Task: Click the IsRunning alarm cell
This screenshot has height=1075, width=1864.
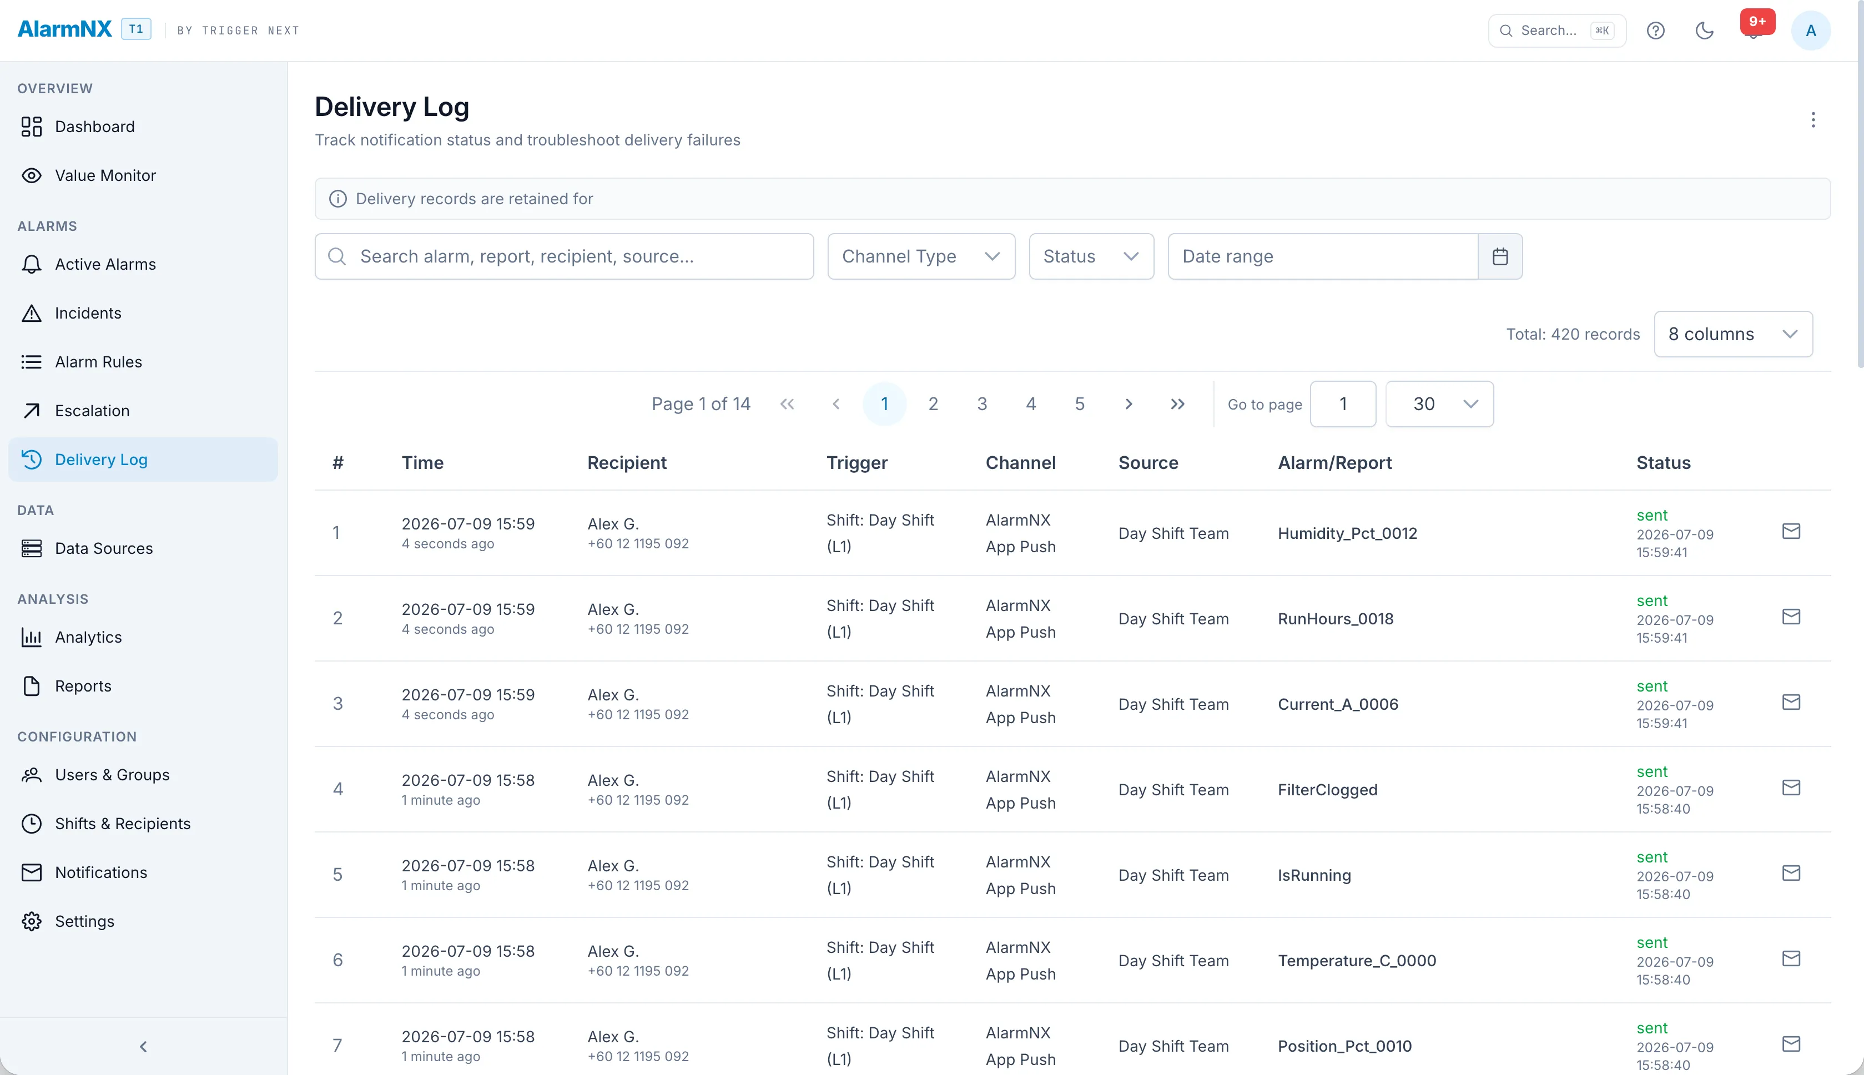Action: pos(1314,876)
